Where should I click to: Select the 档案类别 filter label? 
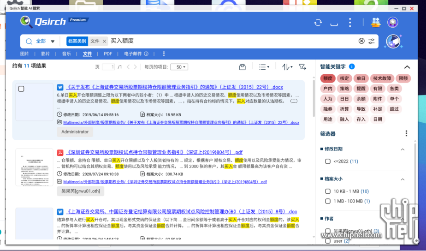77,41
